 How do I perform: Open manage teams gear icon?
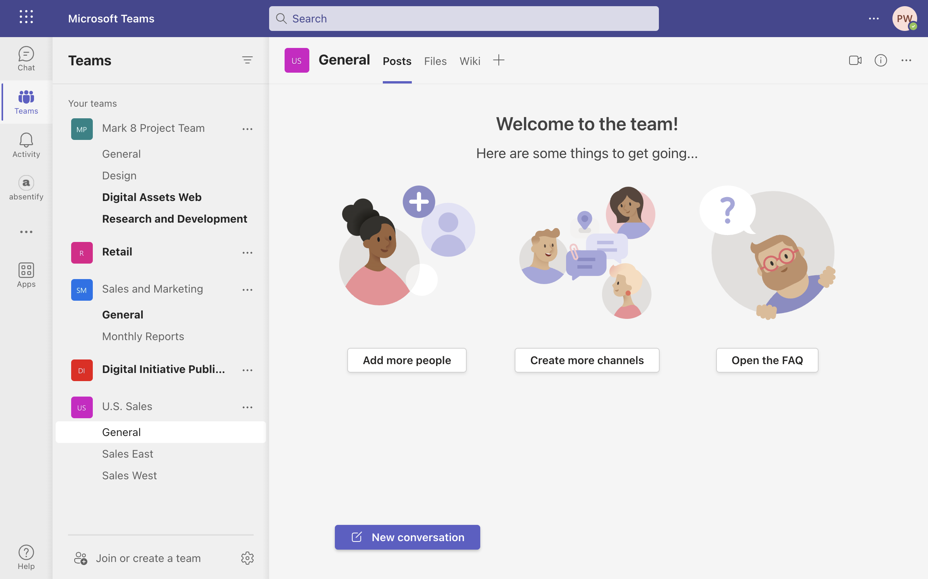click(x=247, y=558)
